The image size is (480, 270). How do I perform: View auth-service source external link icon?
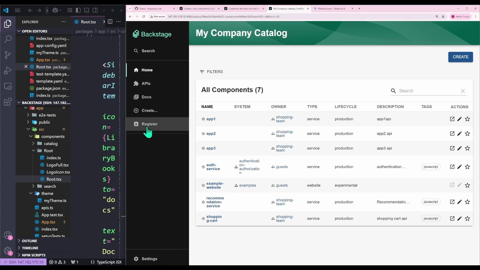click(x=452, y=167)
